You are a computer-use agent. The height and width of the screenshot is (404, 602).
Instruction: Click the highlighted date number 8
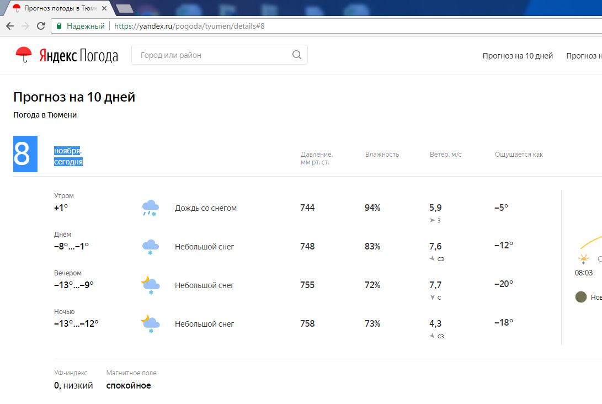(25, 154)
